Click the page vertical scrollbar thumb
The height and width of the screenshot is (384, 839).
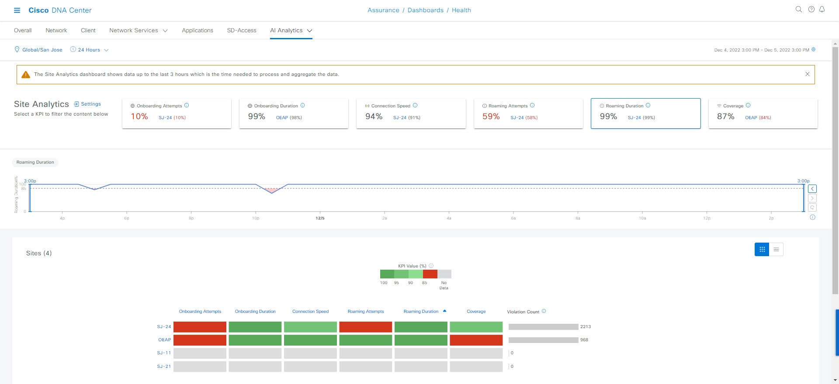[835, 170]
